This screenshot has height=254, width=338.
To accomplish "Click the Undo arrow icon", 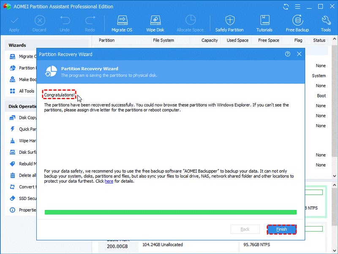I will (x=65, y=20).
